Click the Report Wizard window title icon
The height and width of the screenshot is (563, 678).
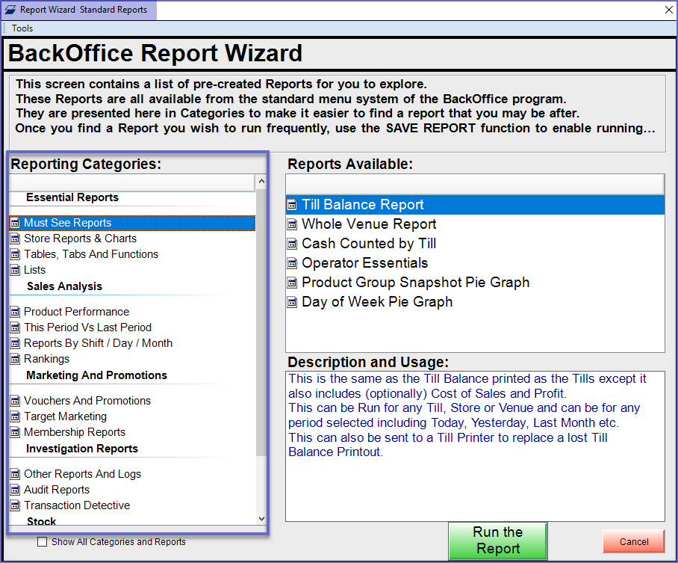pos(10,10)
